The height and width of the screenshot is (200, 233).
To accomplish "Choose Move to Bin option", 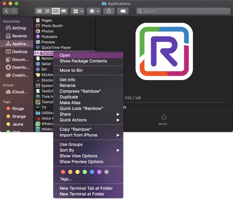I will tap(71, 70).
